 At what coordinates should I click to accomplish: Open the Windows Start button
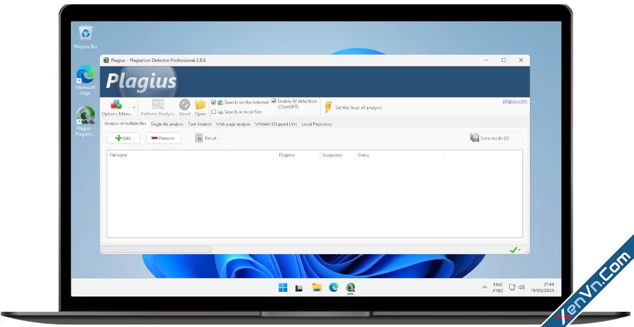[x=283, y=287]
